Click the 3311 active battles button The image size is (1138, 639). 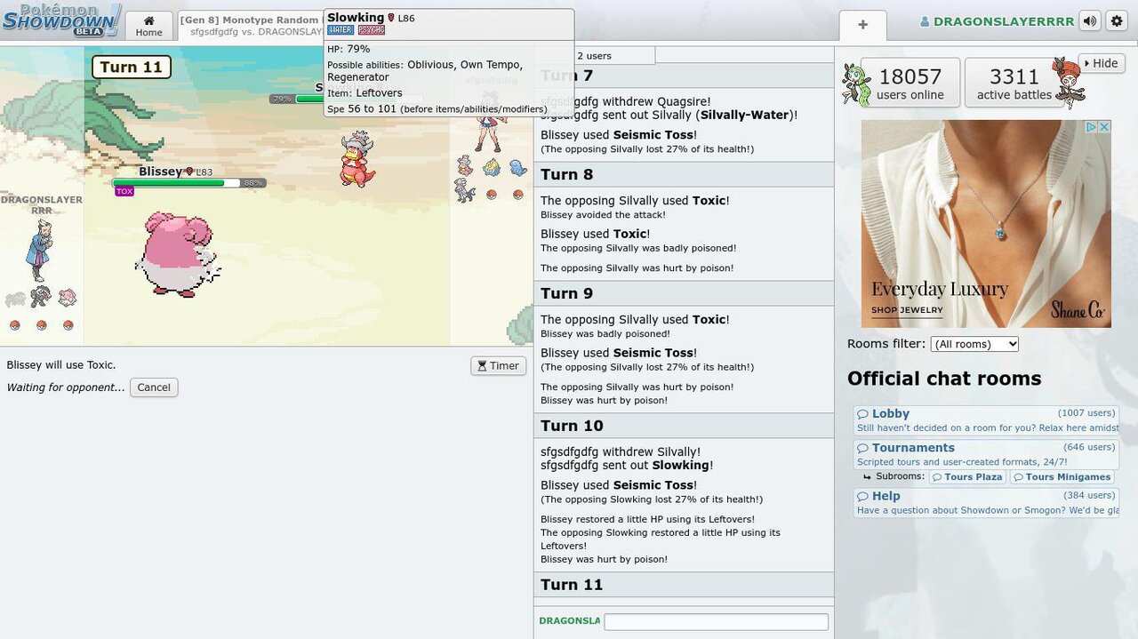1014,84
